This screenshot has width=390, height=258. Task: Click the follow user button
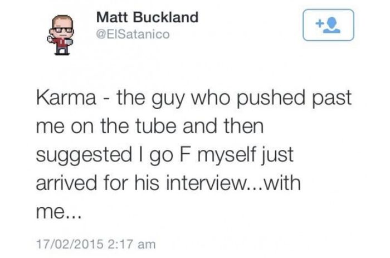[329, 25]
